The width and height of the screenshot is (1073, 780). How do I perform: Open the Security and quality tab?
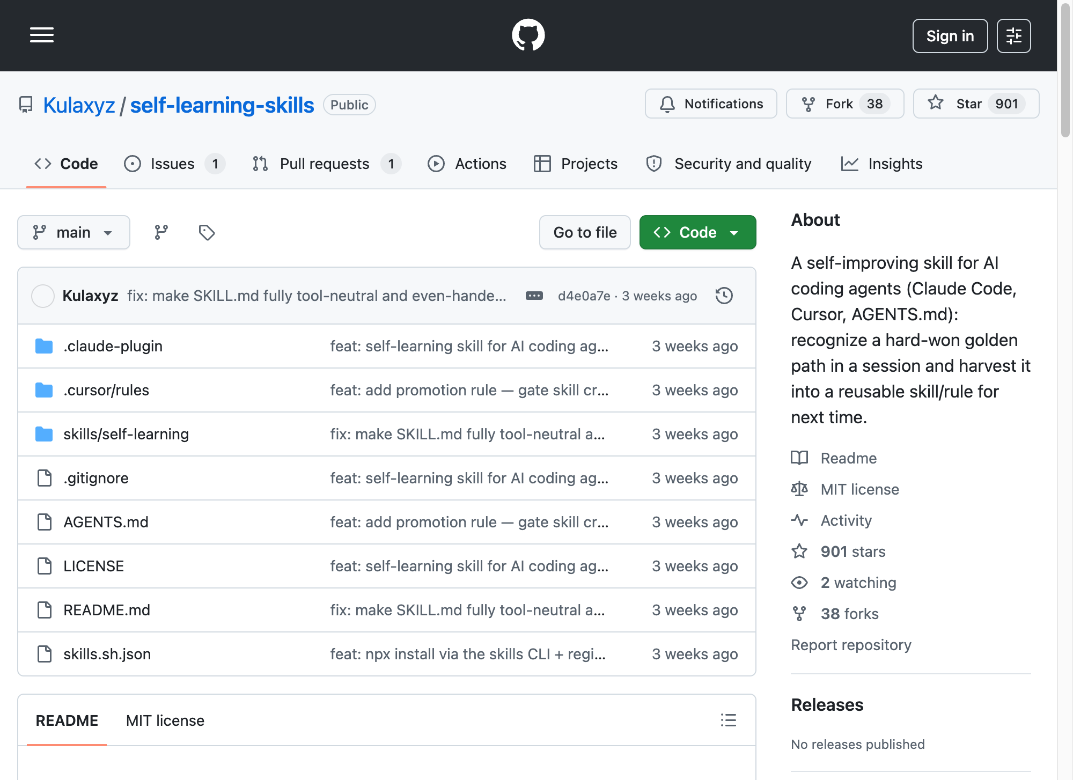[x=729, y=164]
